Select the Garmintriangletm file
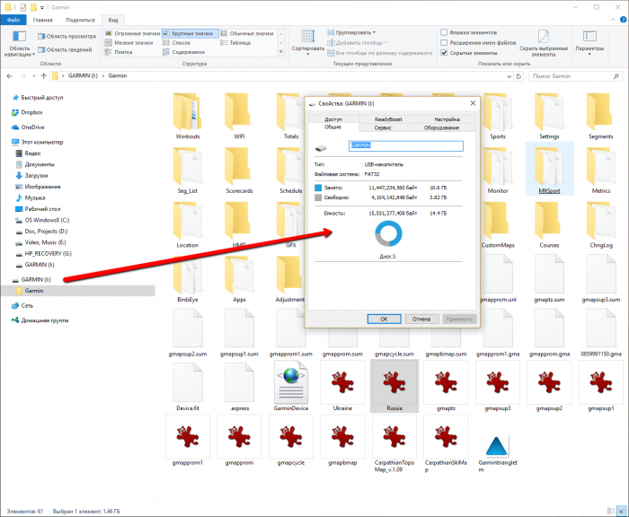Viewport: 629px width, 517px height. tap(498, 453)
